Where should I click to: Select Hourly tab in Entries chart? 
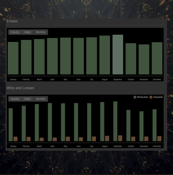[15, 32]
